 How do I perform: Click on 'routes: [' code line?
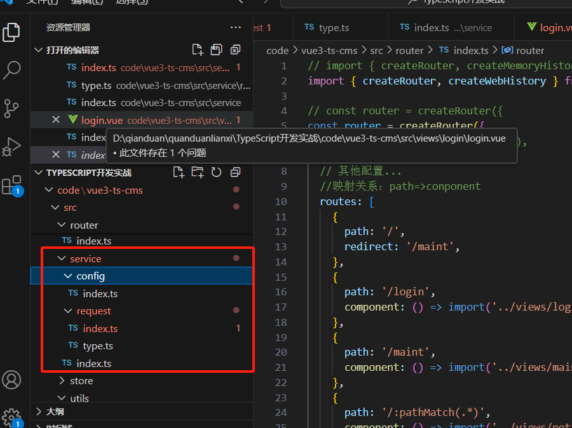[347, 201]
